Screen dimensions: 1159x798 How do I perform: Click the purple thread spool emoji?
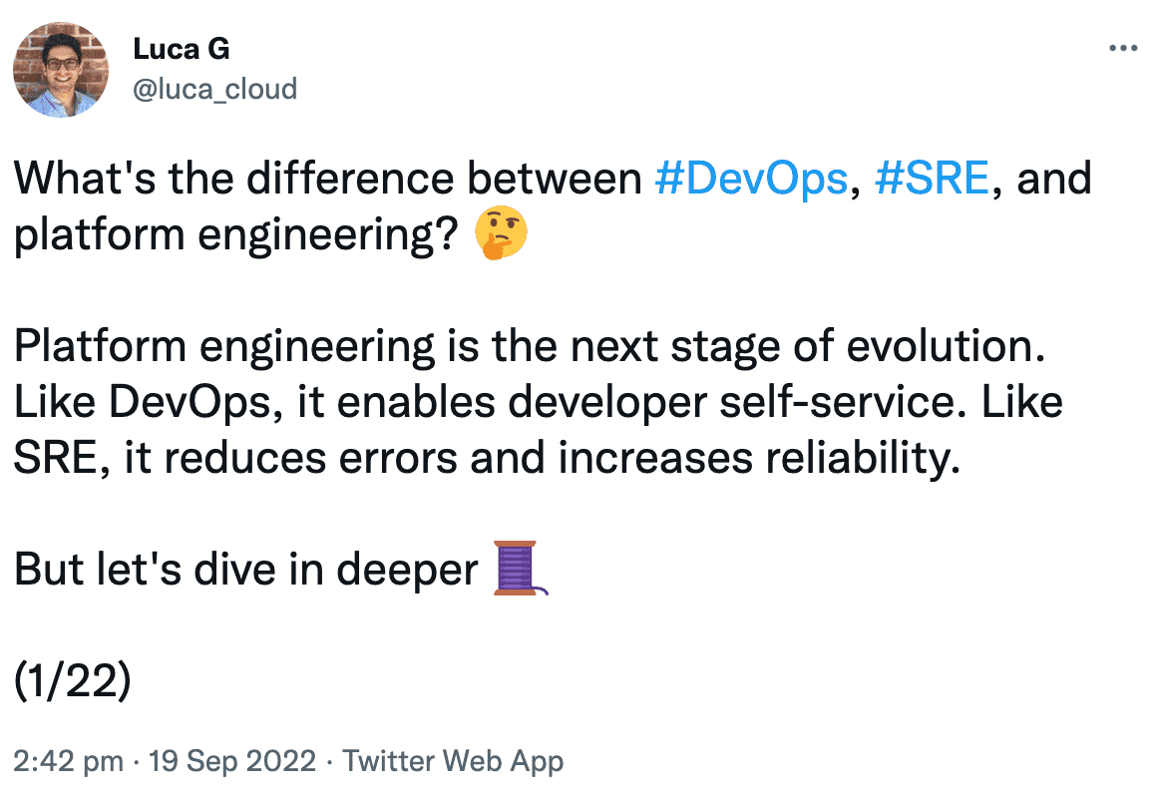coord(521,569)
